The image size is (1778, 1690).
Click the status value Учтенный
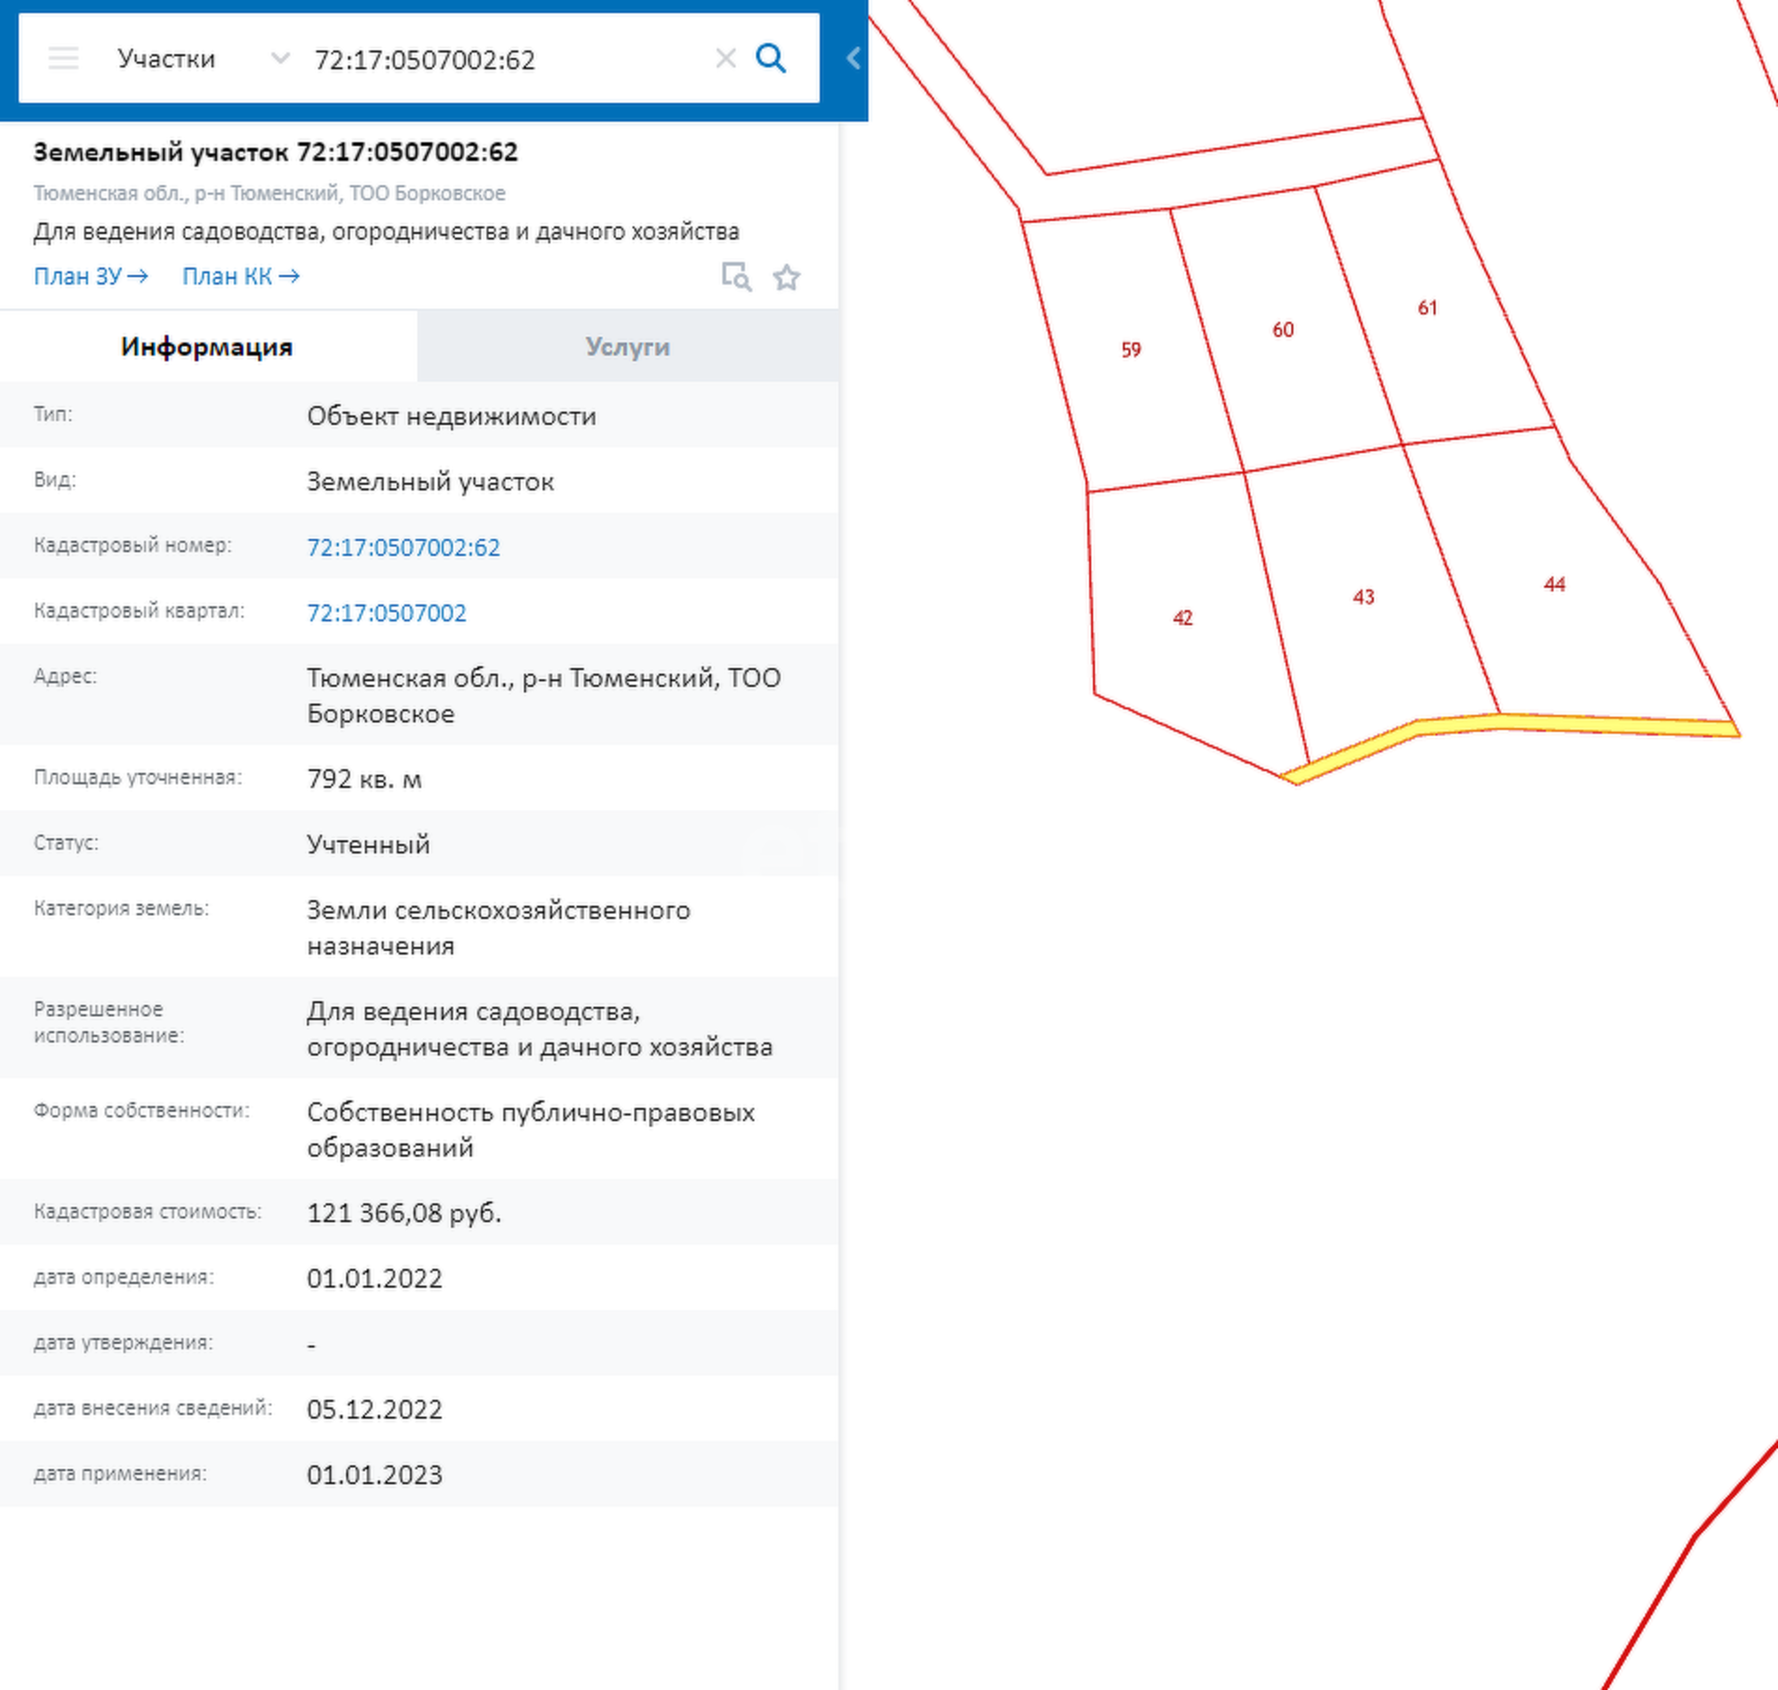click(x=368, y=844)
